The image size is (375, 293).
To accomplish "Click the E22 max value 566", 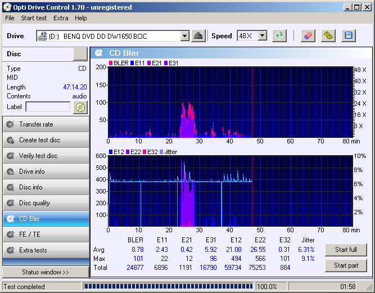I will click(x=260, y=259).
